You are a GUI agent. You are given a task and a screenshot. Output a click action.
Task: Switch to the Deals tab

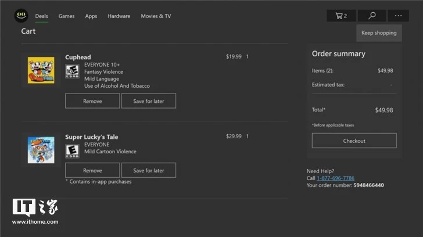(41, 16)
